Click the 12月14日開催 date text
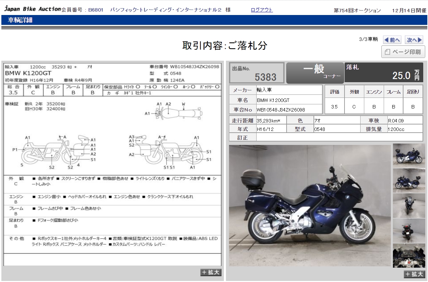This screenshot has height=282, width=428. [409, 11]
